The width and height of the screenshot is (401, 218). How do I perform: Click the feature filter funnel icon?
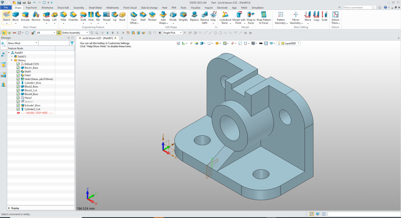(x=72, y=43)
